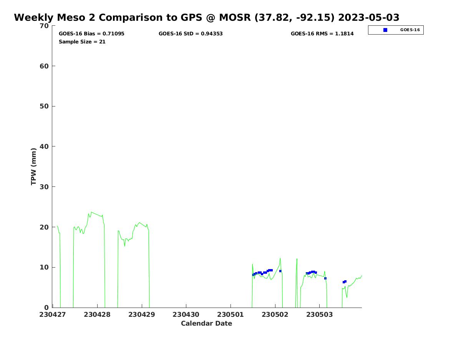The height and width of the screenshot is (346, 461).
Task: Click the 230503 date tick label
Action: tap(319, 314)
